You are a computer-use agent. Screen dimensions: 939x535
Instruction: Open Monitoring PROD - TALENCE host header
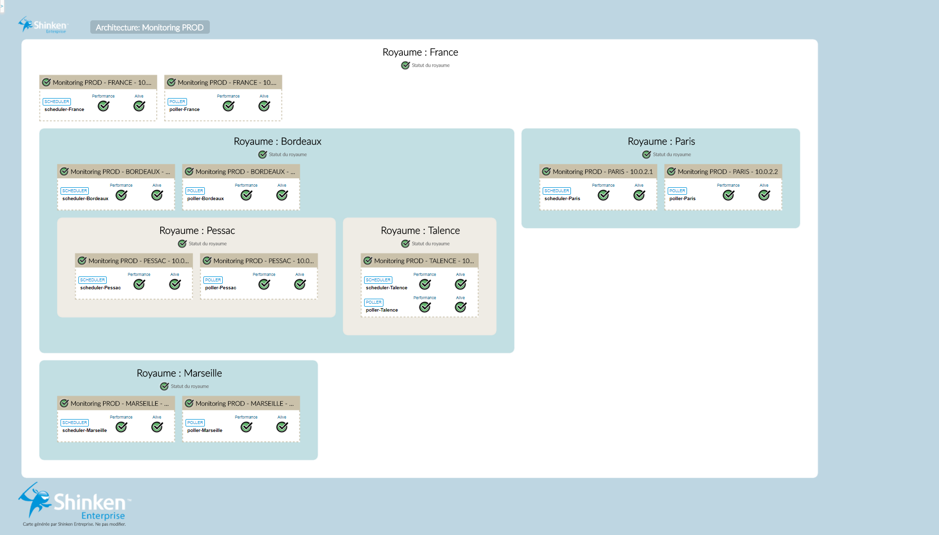click(x=419, y=261)
